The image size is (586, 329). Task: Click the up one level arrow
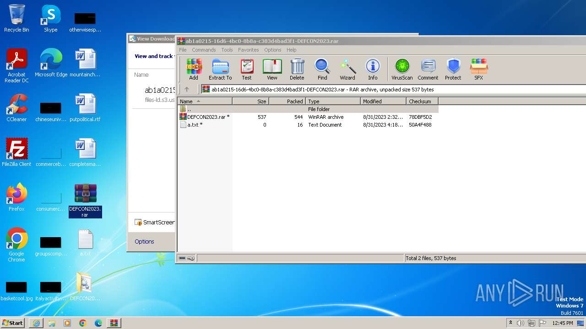tap(187, 90)
